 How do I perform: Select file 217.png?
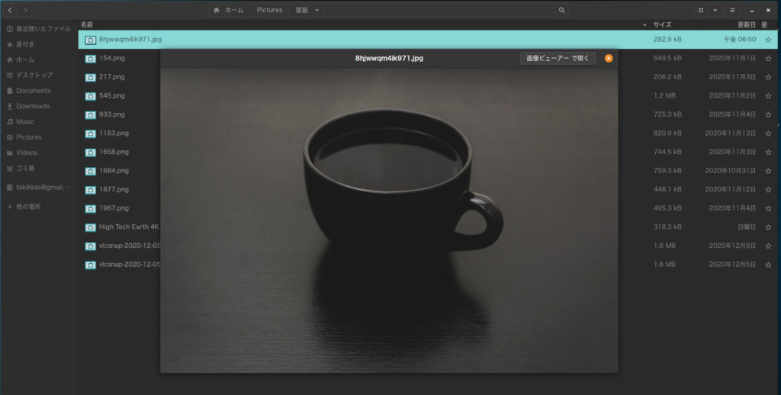coord(111,77)
